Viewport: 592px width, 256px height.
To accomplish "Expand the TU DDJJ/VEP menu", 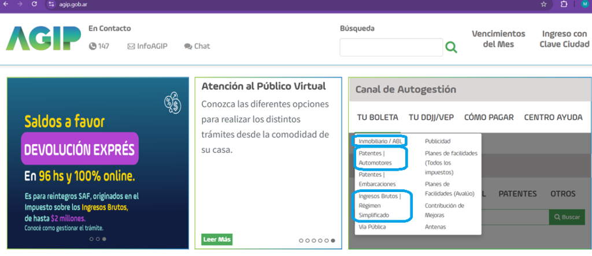I will pos(431,117).
